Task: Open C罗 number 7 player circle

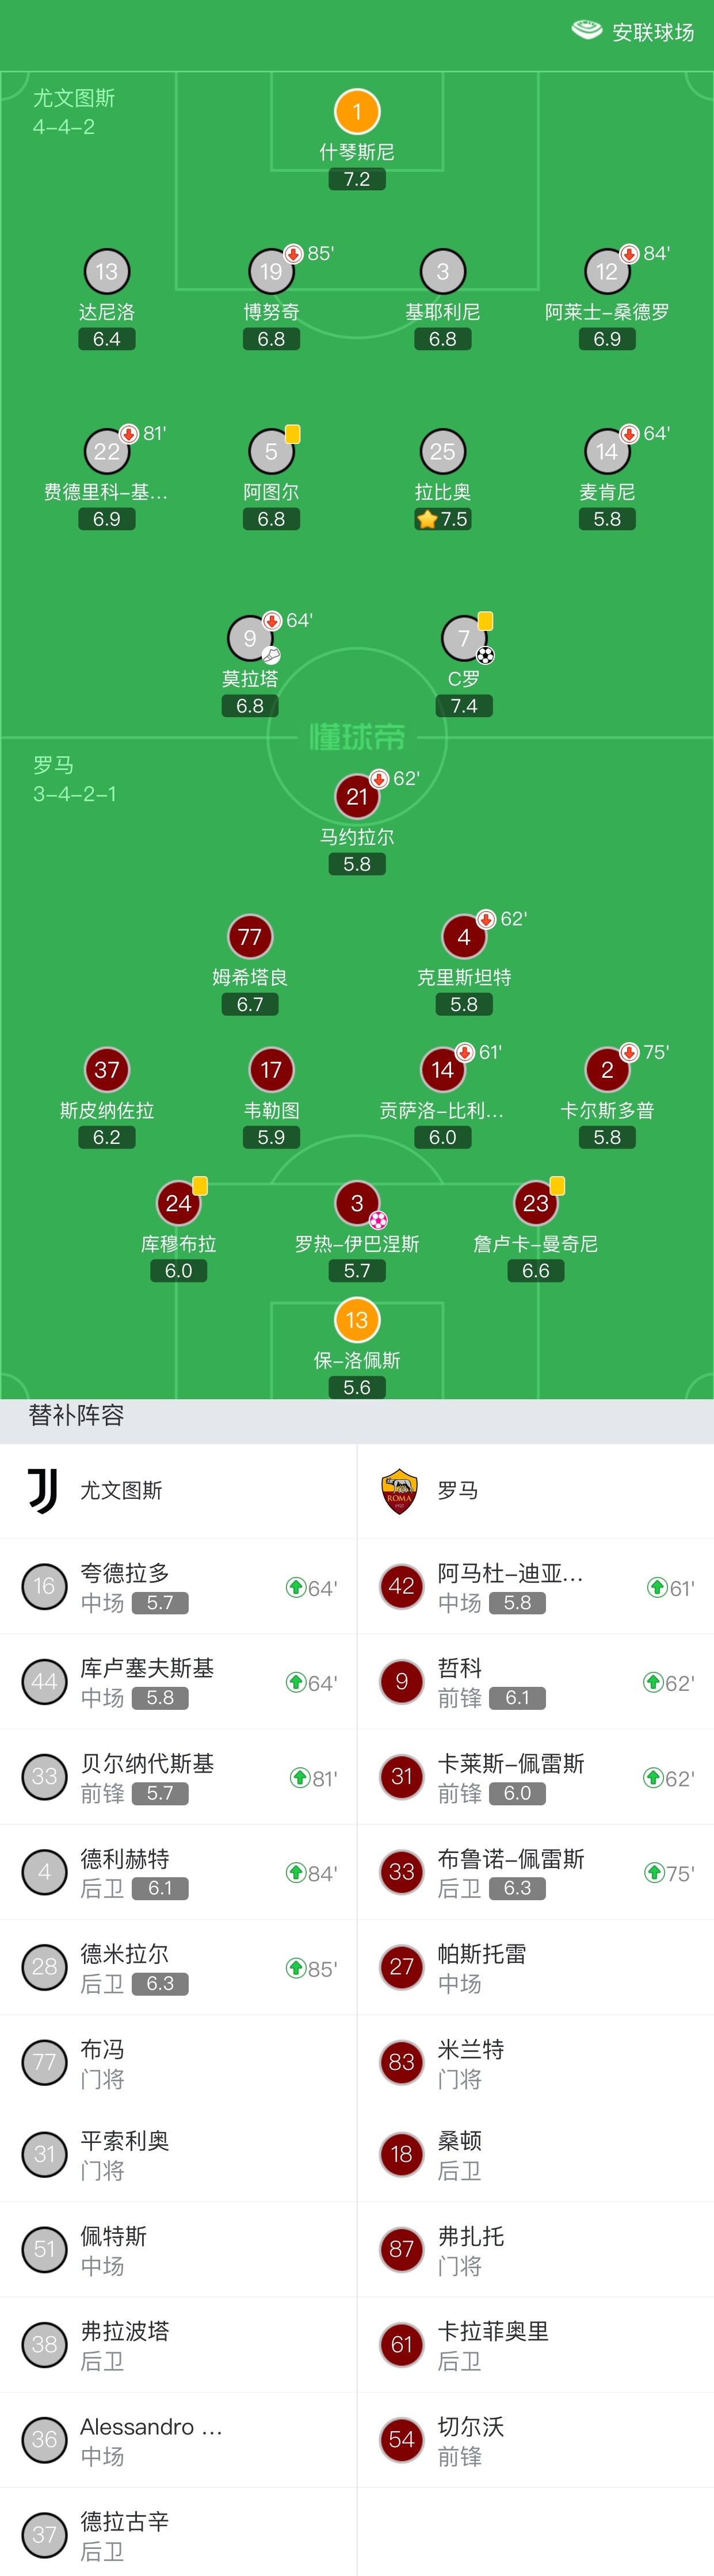Action: (464, 638)
